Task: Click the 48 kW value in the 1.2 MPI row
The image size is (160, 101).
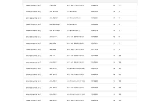Action: pos(114,5)
